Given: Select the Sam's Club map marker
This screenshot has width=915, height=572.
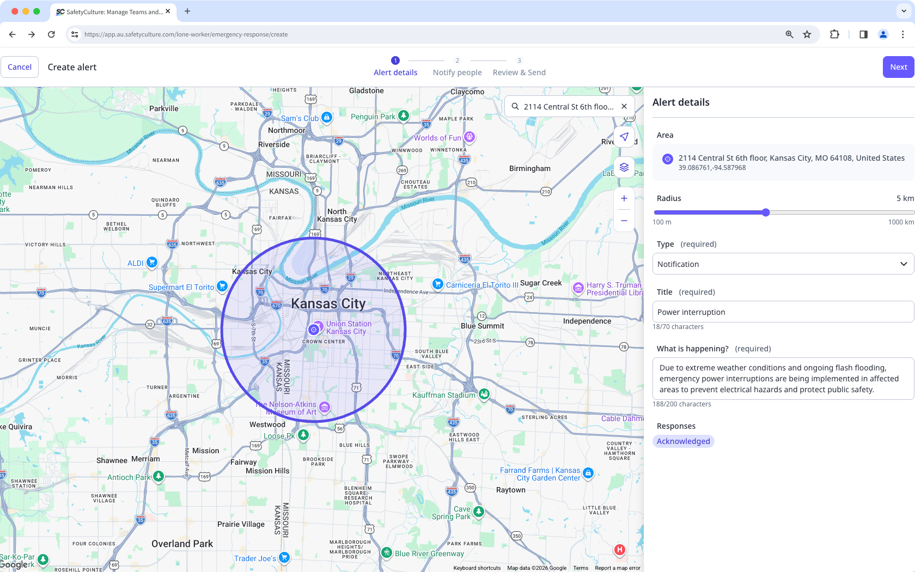Looking at the screenshot, I should pyautogui.click(x=326, y=117).
